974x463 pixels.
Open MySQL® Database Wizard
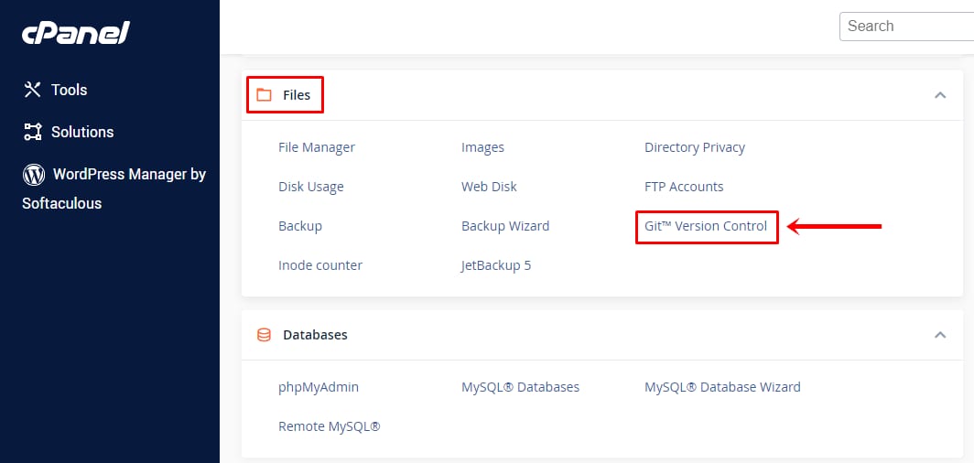pos(722,387)
